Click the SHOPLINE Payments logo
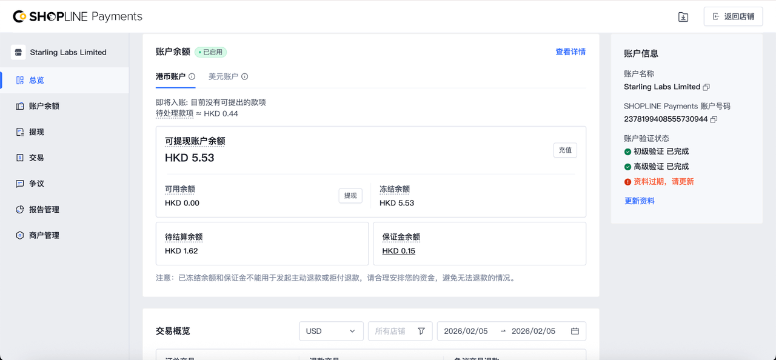This screenshot has width=776, height=360. pyautogui.click(x=78, y=16)
